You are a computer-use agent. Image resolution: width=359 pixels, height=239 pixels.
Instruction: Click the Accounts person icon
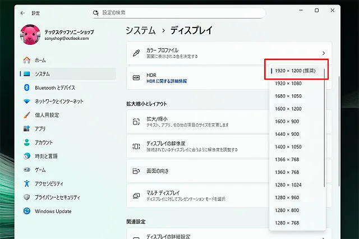[26, 143]
